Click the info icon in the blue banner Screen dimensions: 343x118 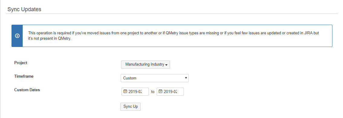click(x=17, y=36)
